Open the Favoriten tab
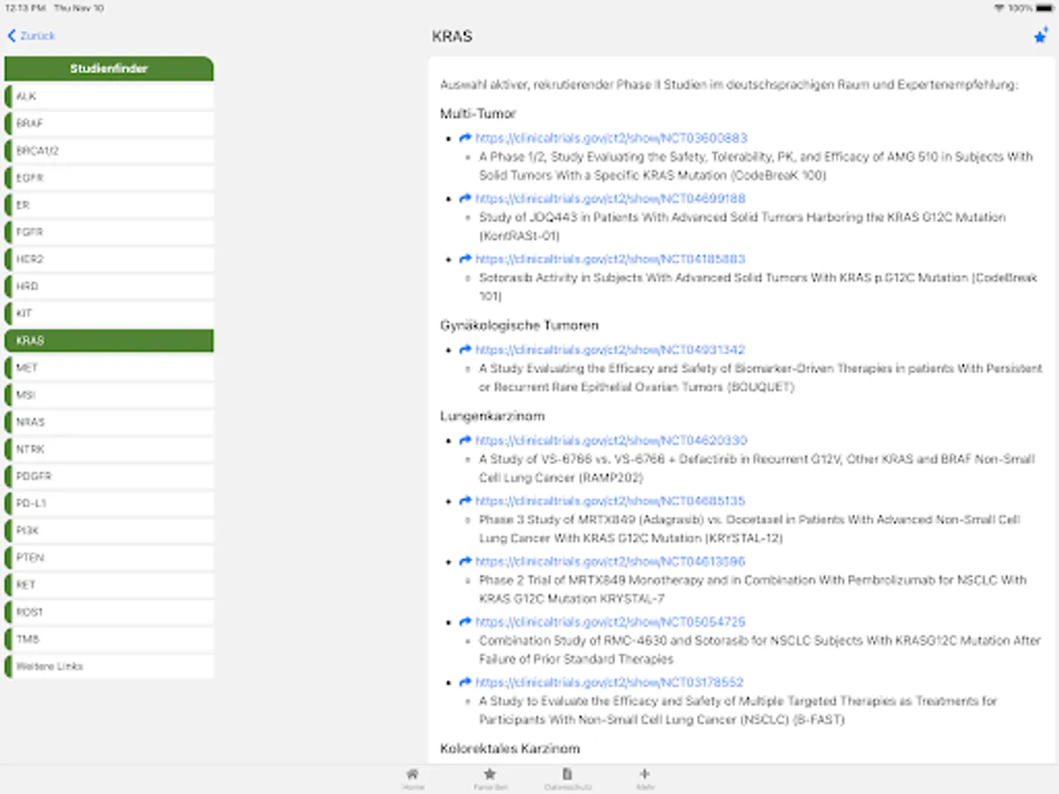 pyautogui.click(x=490, y=778)
